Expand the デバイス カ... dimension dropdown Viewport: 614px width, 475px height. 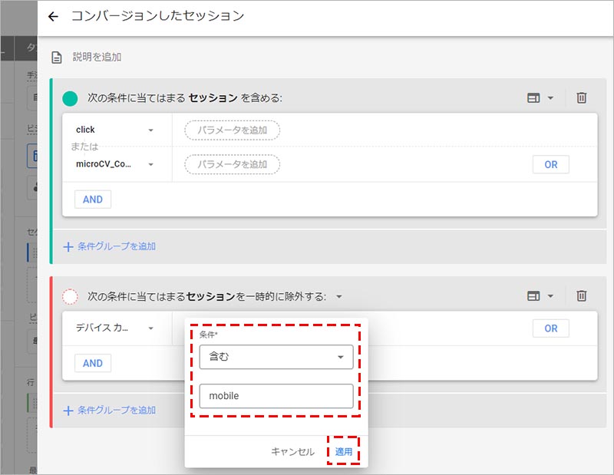point(150,328)
